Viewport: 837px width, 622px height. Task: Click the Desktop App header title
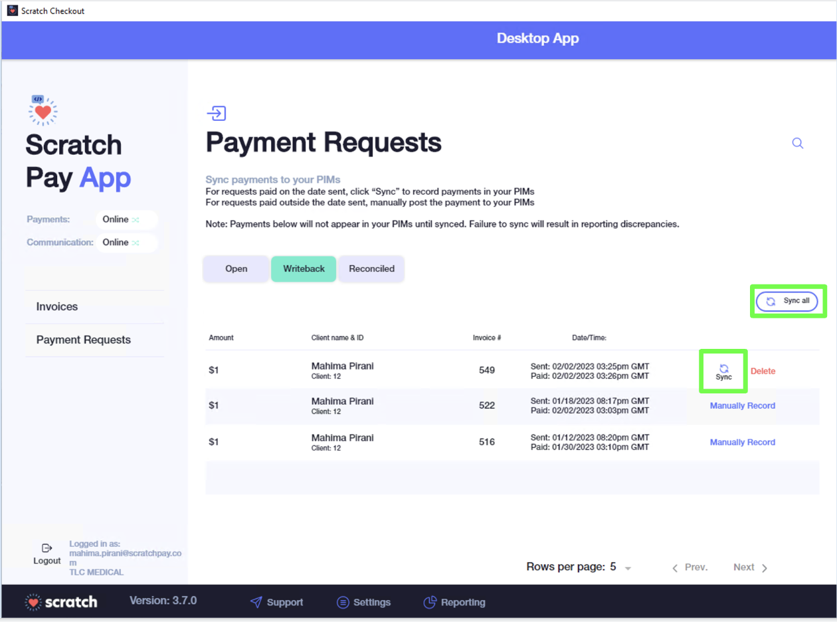tap(538, 39)
